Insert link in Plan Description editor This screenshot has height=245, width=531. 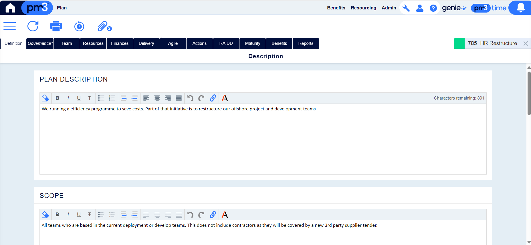[213, 98]
